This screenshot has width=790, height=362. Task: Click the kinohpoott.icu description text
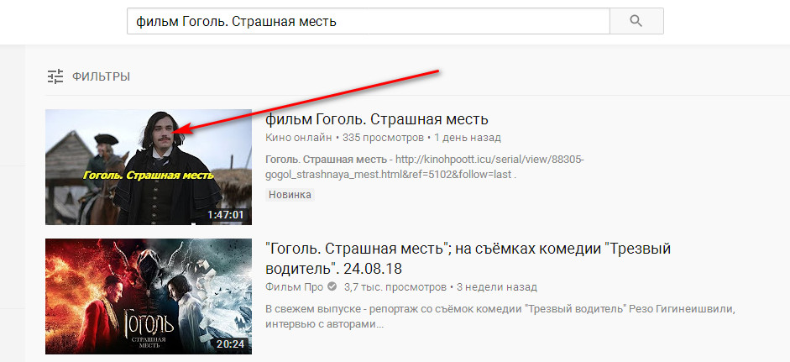pyautogui.click(x=425, y=167)
